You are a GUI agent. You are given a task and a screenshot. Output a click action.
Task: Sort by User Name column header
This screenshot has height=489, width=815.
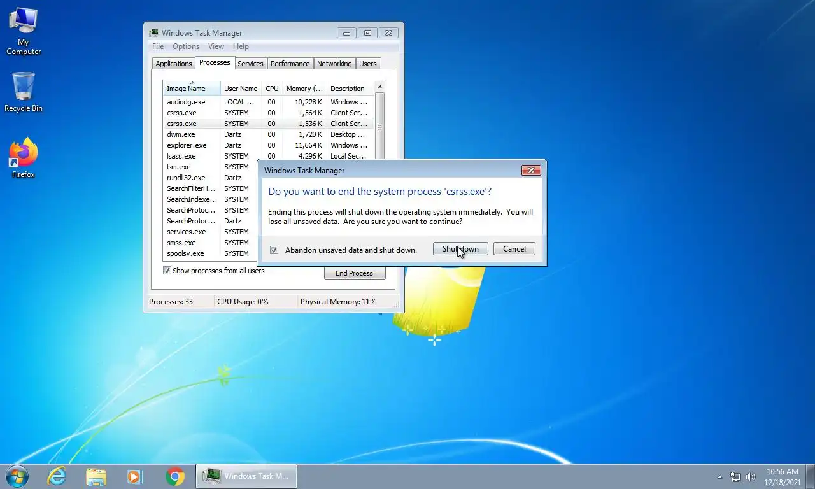pyautogui.click(x=241, y=89)
